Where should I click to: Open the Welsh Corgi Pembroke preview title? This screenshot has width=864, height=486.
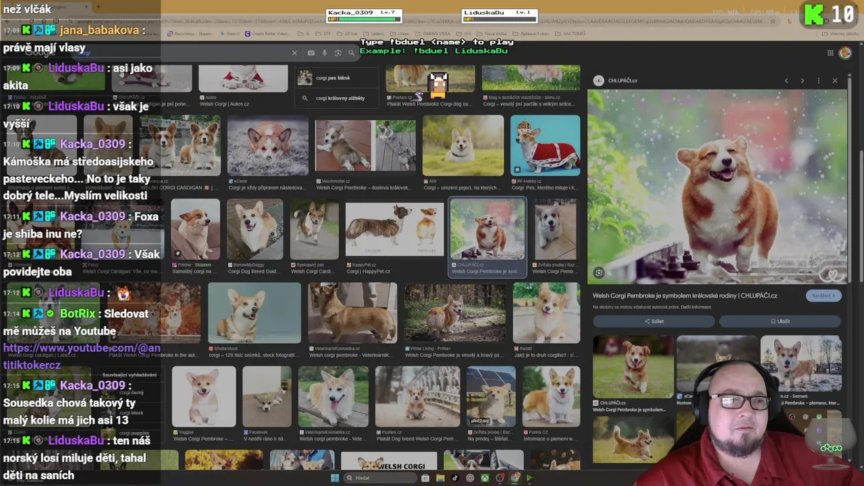click(685, 295)
